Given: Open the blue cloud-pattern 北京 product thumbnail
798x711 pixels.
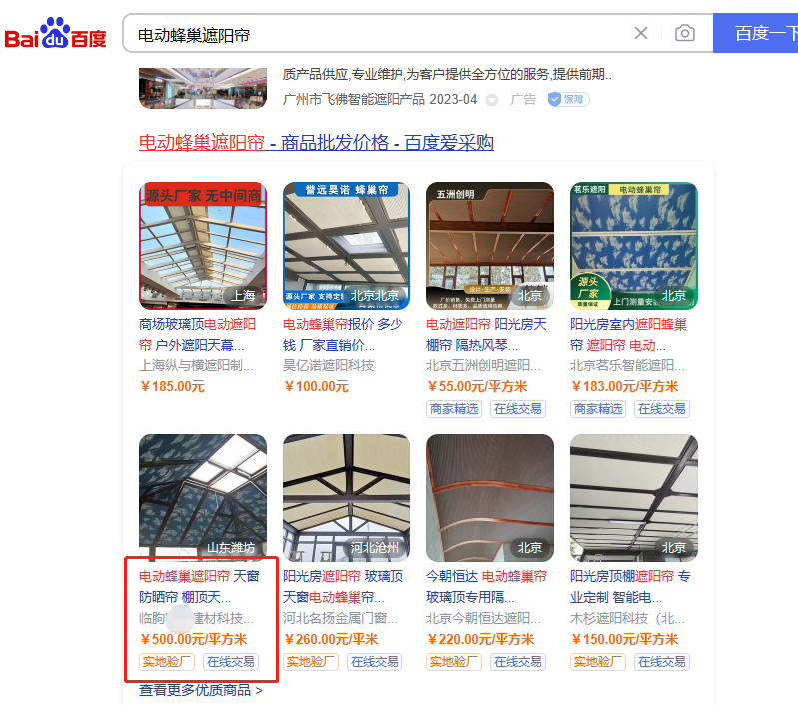Looking at the screenshot, I should coord(633,246).
